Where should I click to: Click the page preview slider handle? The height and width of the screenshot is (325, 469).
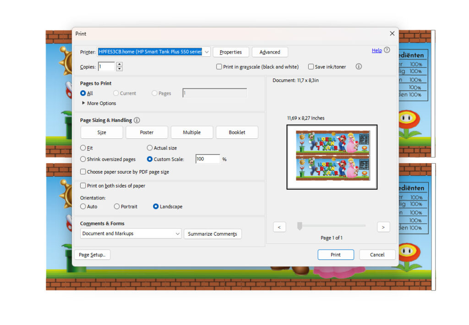pyautogui.click(x=300, y=226)
